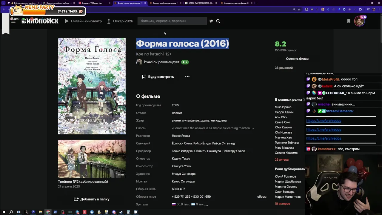This screenshot has width=382, height=215.
Task: Open screenwriter 'Ёситоки Оима' link
Action: (182, 143)
